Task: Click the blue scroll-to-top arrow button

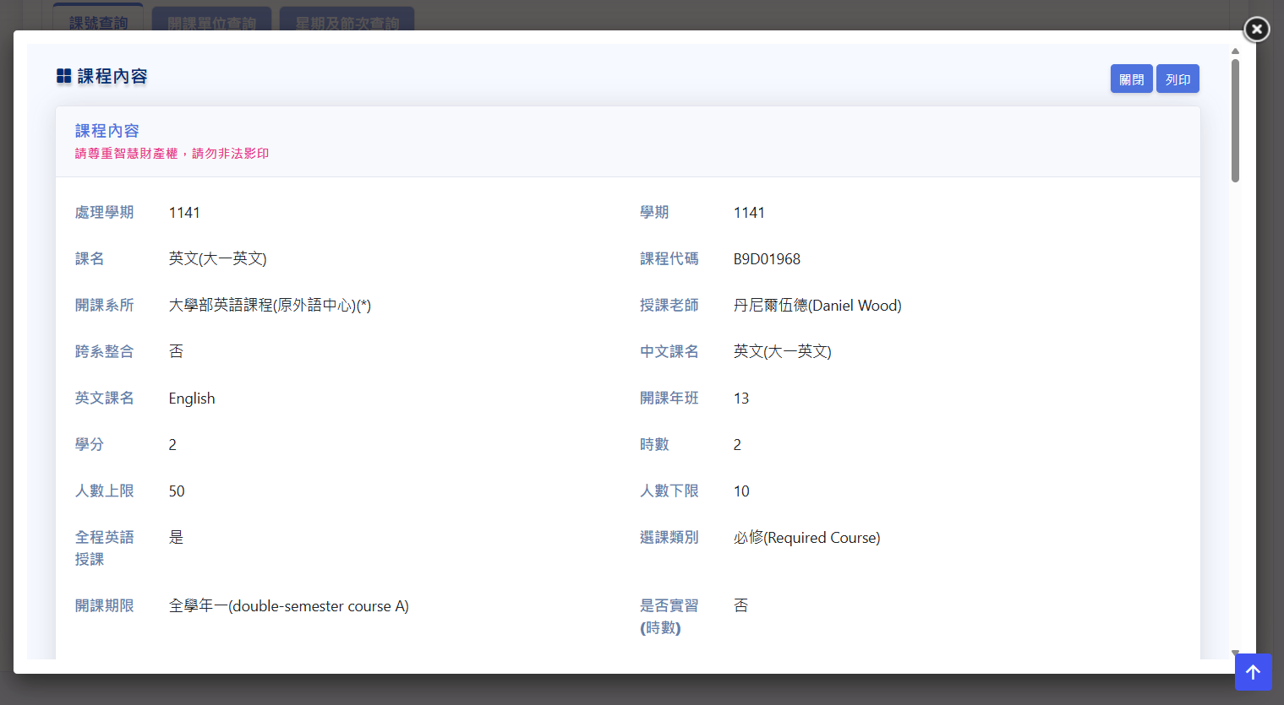Action: (1253, 672)
